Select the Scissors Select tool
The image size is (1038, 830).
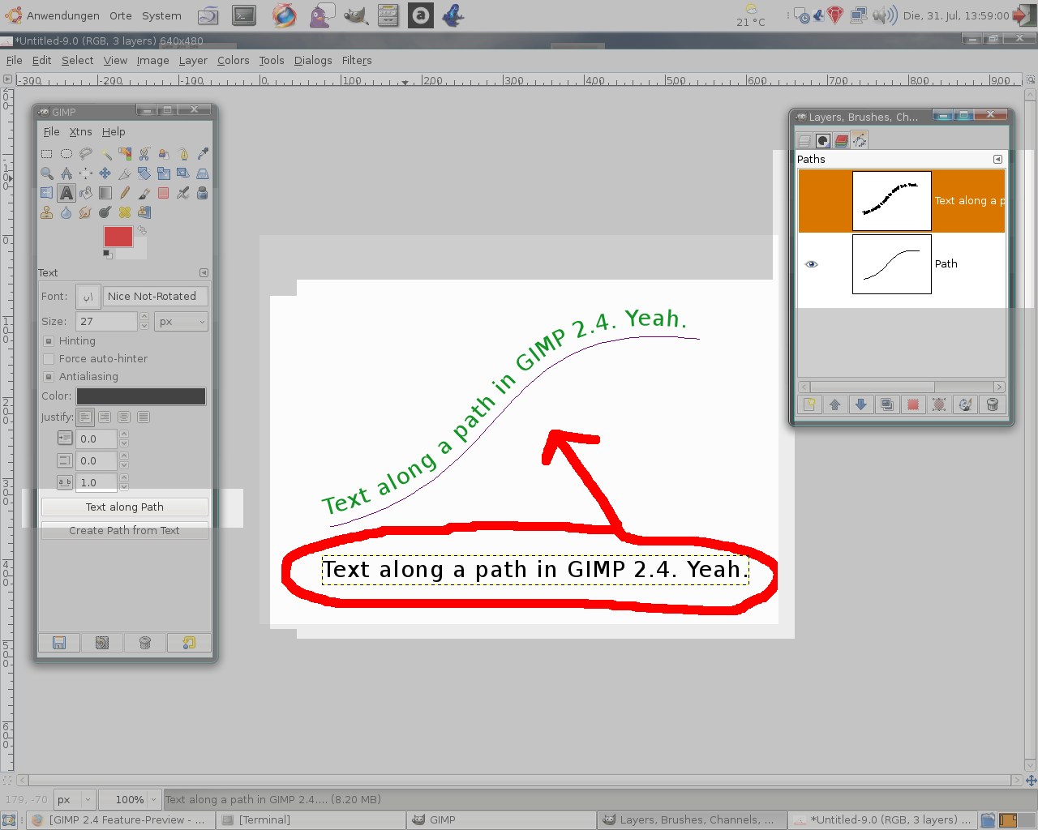[144, 153]
